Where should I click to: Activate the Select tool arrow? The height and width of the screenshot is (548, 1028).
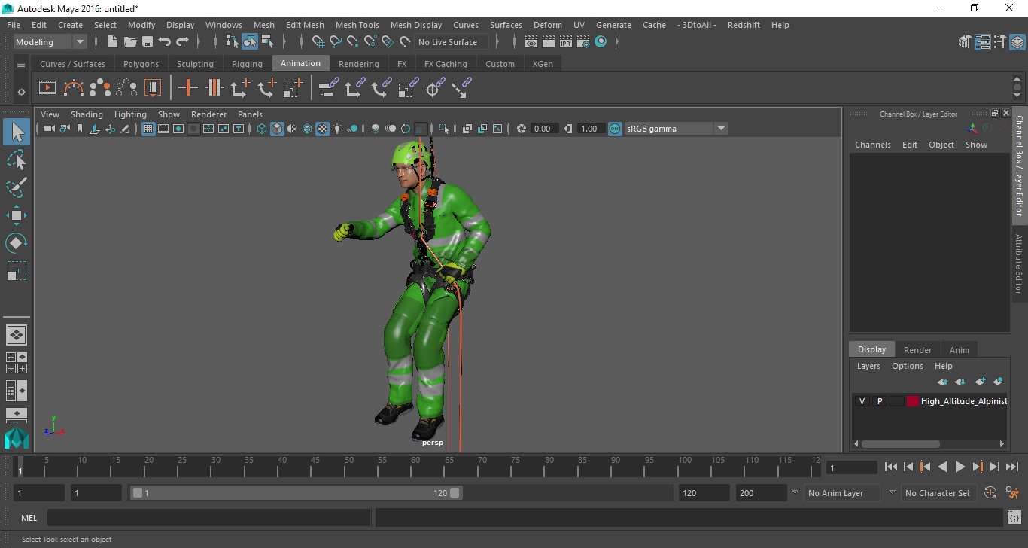pyautogui.click(x=17, y=132)
